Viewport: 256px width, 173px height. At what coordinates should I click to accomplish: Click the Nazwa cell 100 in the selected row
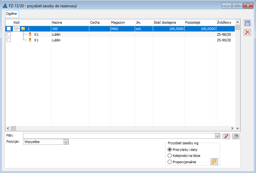(70, 29)
